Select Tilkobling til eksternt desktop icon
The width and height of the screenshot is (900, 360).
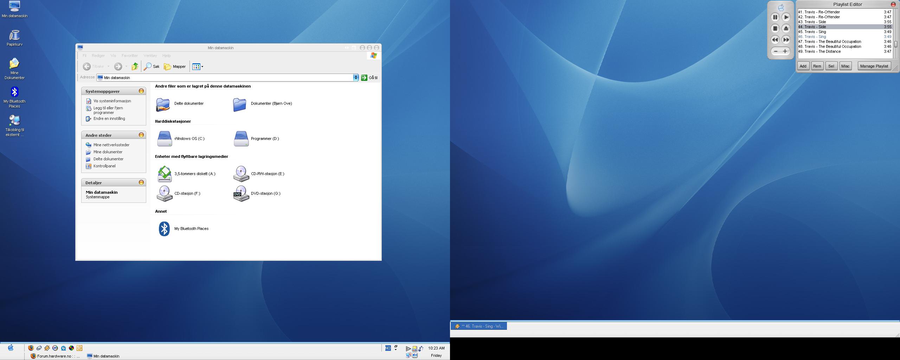tap(14, 126)
